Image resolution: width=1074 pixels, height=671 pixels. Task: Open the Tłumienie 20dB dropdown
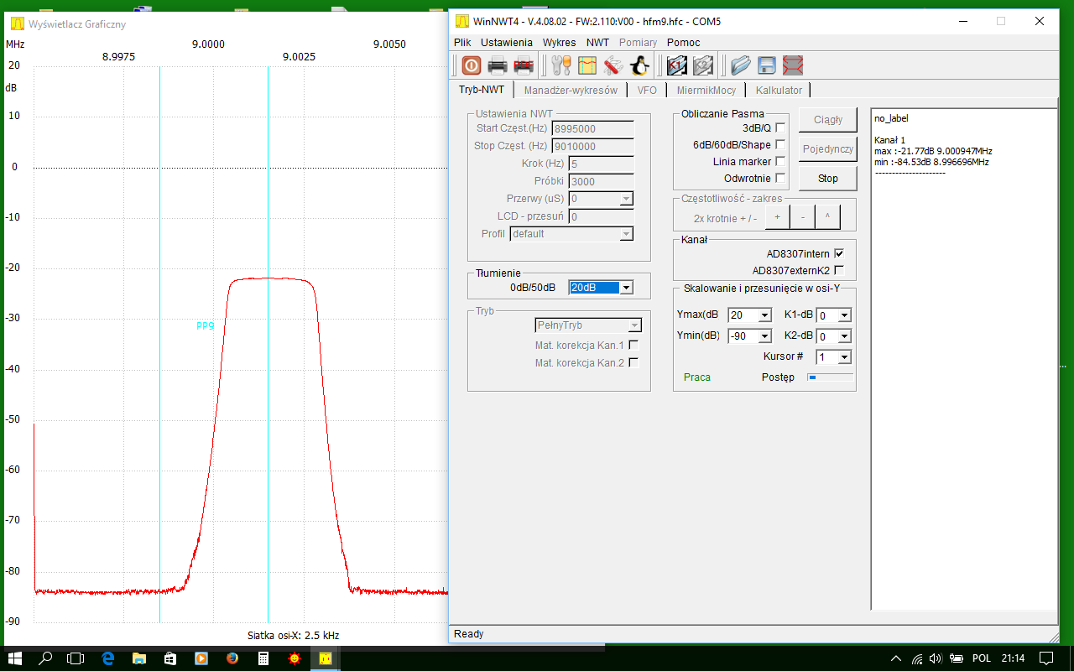point(625,288)
